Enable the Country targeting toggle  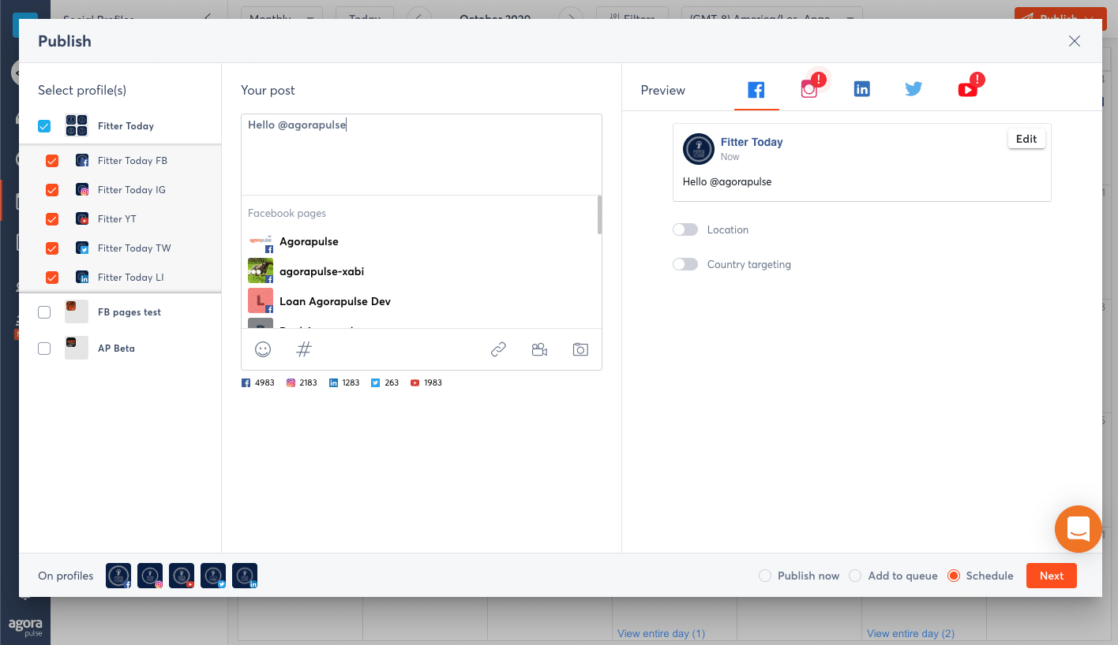(685, 264)
